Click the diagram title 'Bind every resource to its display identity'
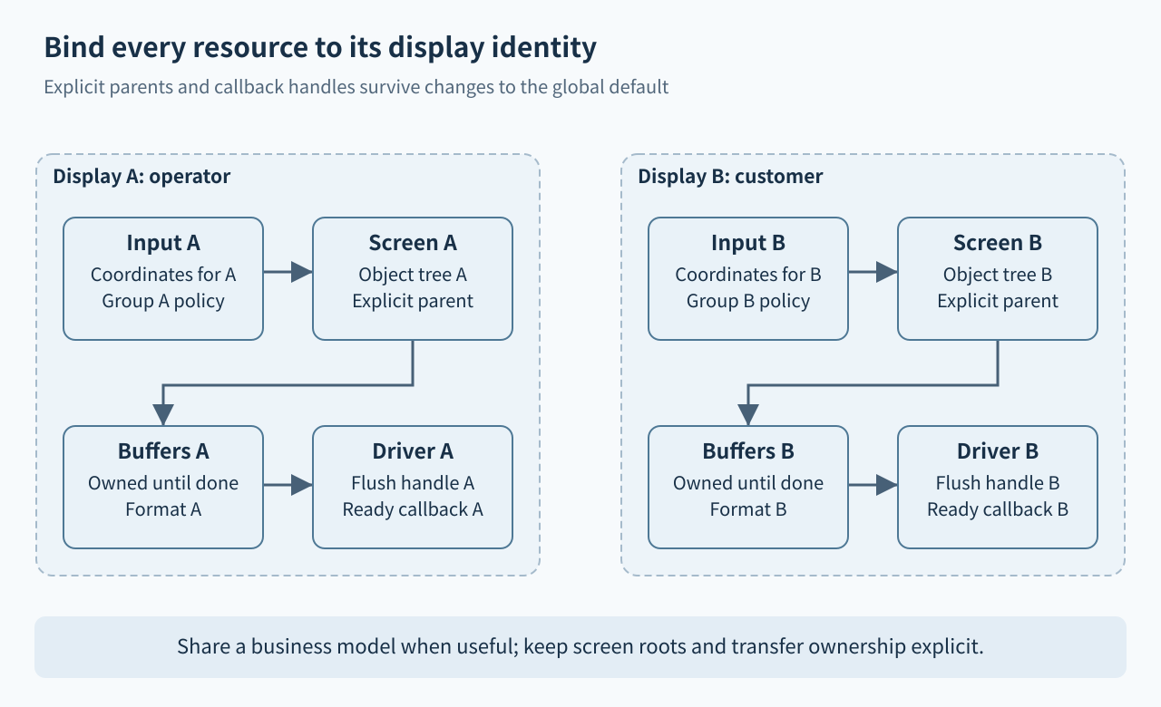 pyautogui.click(x=320, y=47)
